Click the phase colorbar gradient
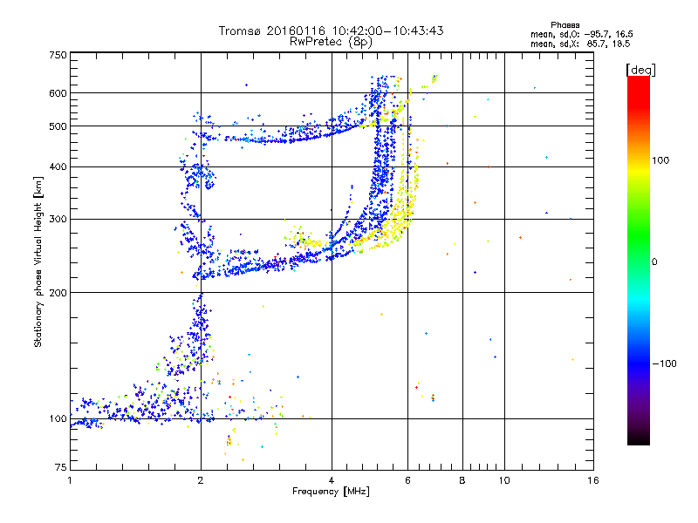 (x=639, y=260)
